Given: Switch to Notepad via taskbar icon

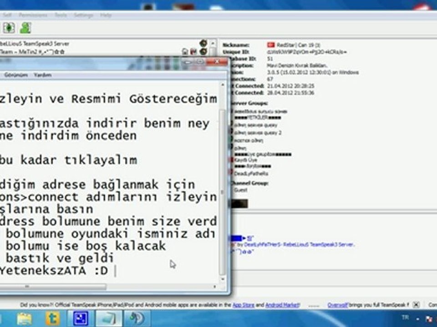Looking at the screenshot, I should (109, 319).
